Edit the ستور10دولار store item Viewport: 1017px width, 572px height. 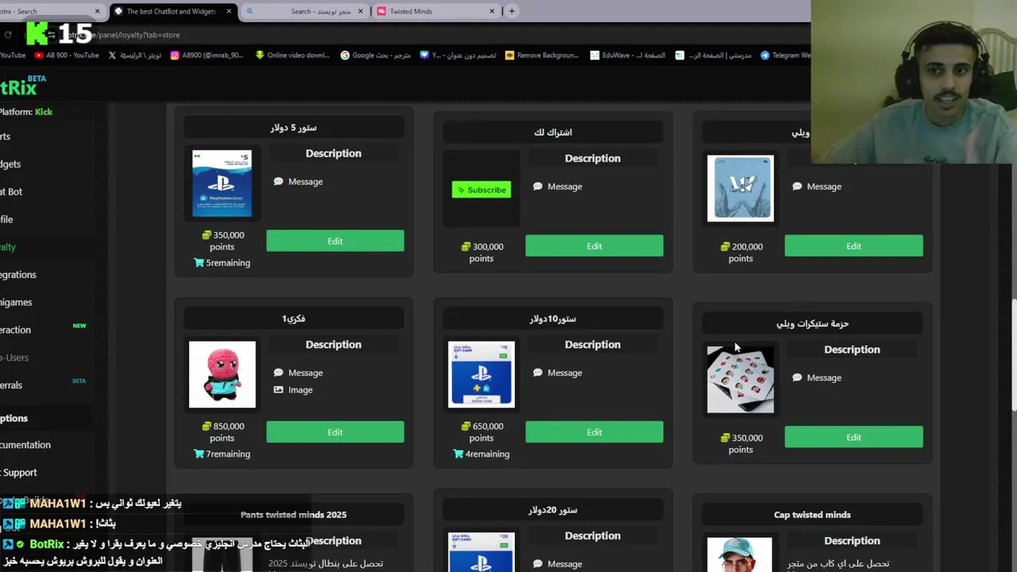pos(594,432)
